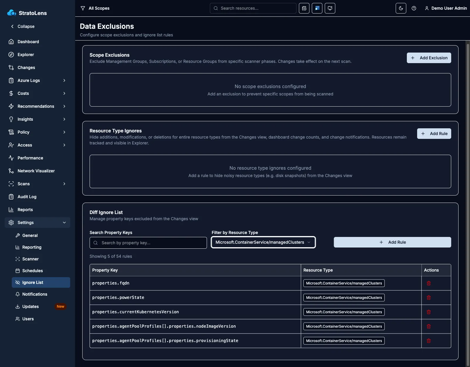Click Add Rule in Resource Type Ignores
Viewport: 470px width, 367px height.
point(434,134)
